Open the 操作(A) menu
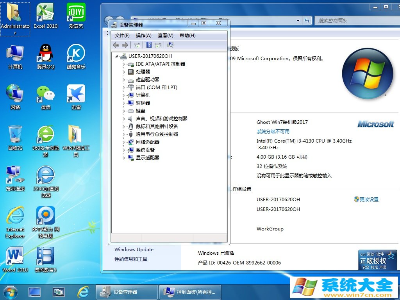This screenshot has height=300, width=400. tap(143, 36)
